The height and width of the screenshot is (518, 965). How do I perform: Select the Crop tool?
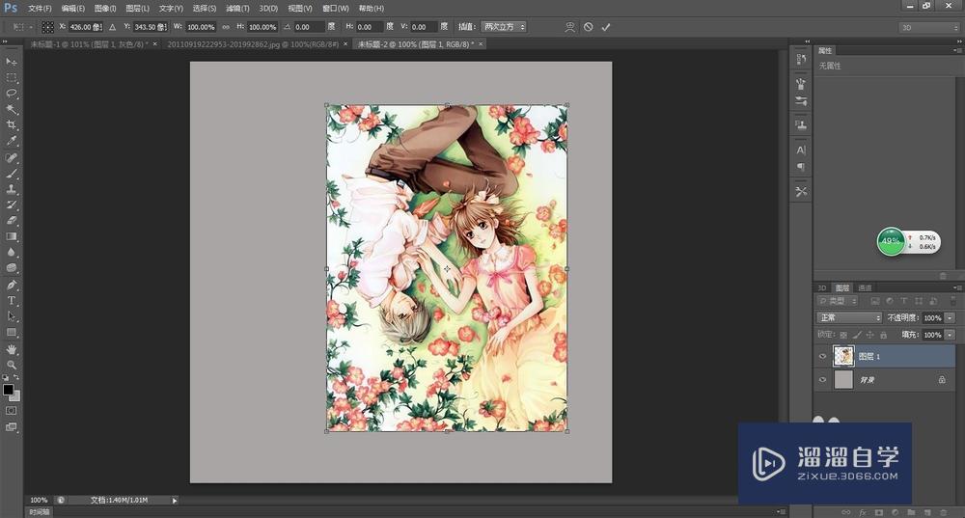click(12, 125)
